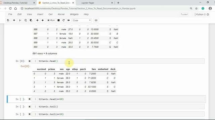Bookmark this page with the star icon
This screenshot has height=120, width=215.
(196, 8)
